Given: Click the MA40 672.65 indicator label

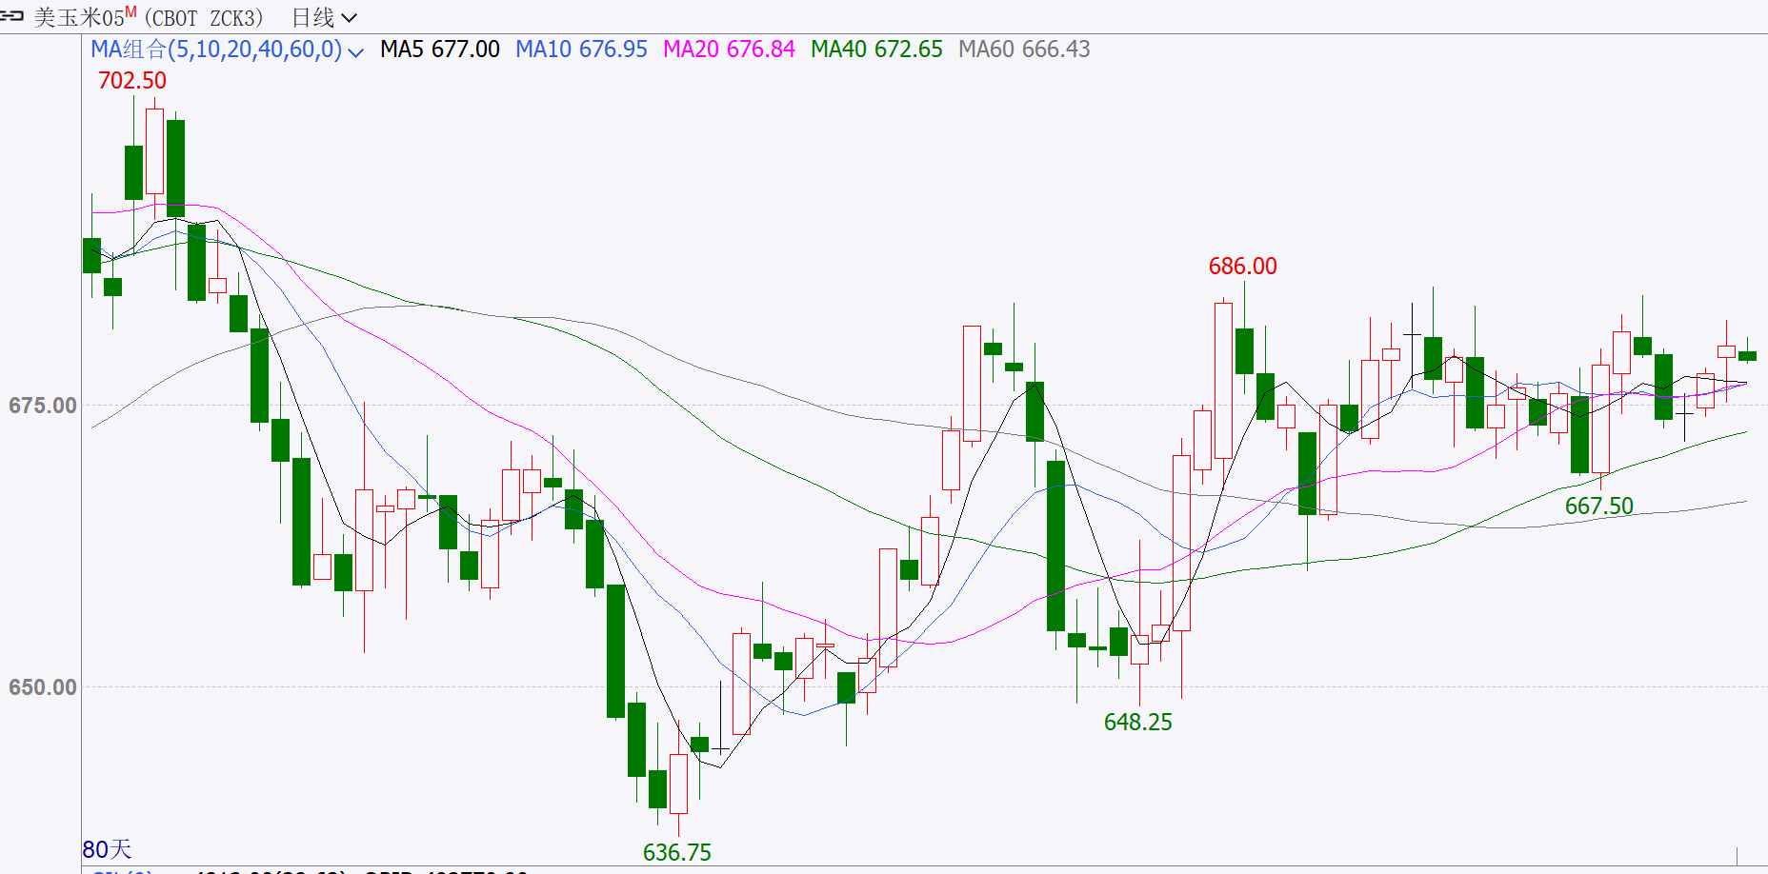Looking at the screenshot, I should click(876, 50).
